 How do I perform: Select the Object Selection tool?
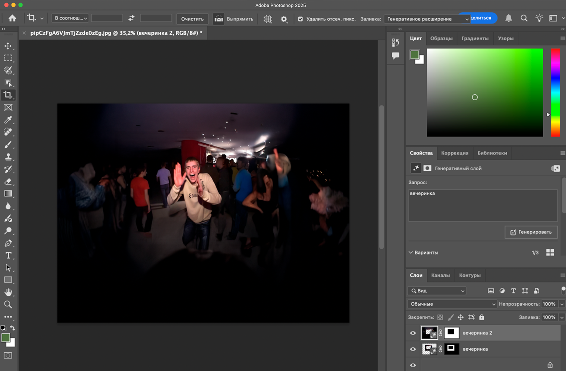click(x=8, y=83)
